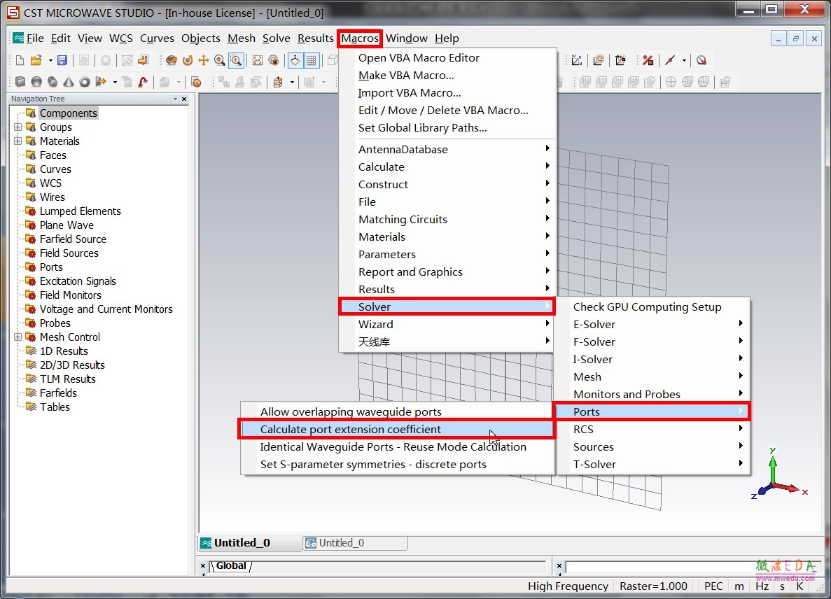831x599 pixels.
Task: Choose Check GPU Computing Setup
Action: pyautogui.click(x=652, y=306)
